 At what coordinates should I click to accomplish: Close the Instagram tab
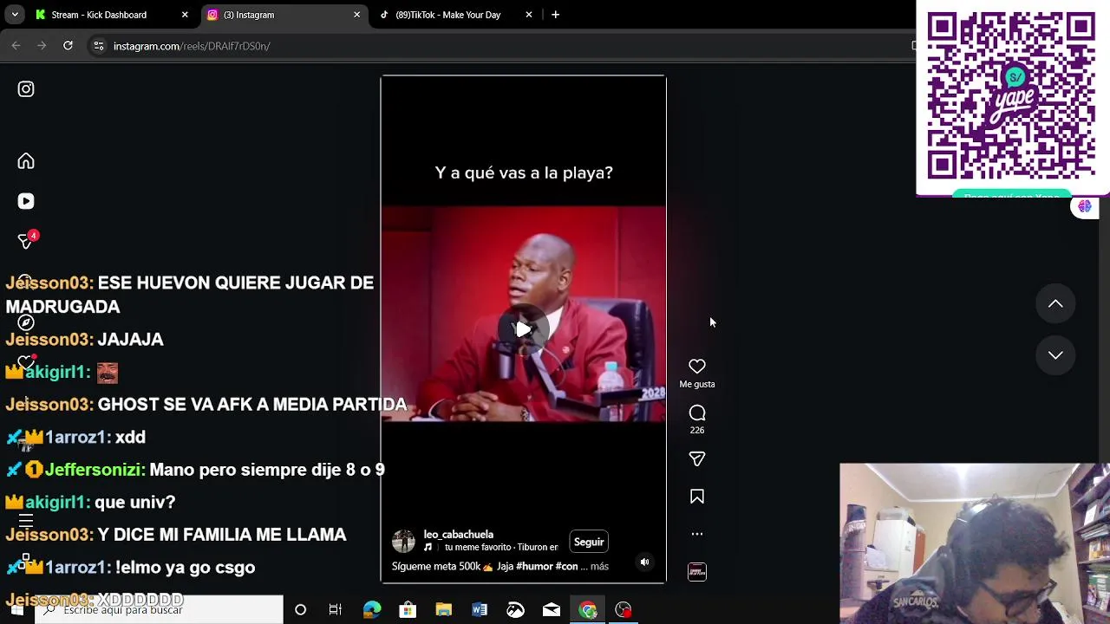coord(356,15)
